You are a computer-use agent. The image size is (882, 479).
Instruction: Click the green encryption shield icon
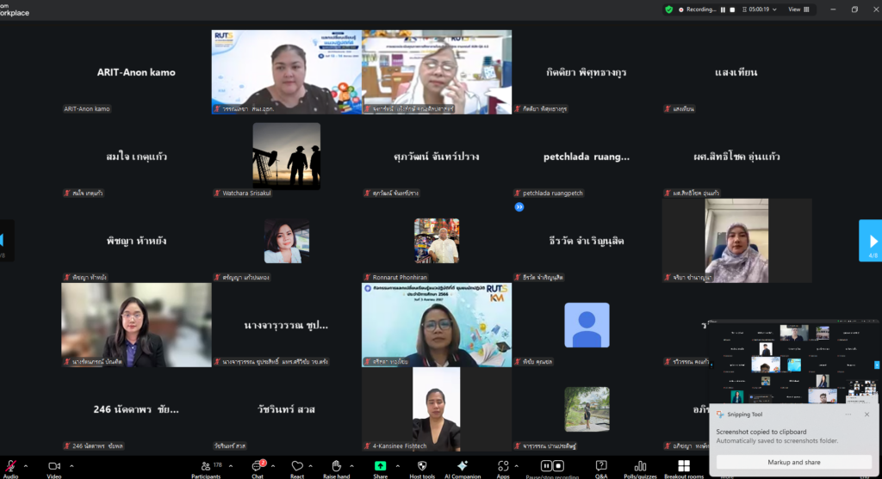668,9
